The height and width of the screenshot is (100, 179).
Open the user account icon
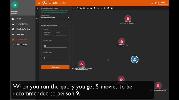(156, 3)
